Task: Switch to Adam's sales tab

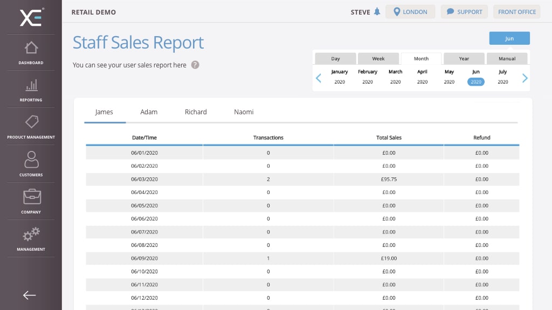Action: point(149,112)
